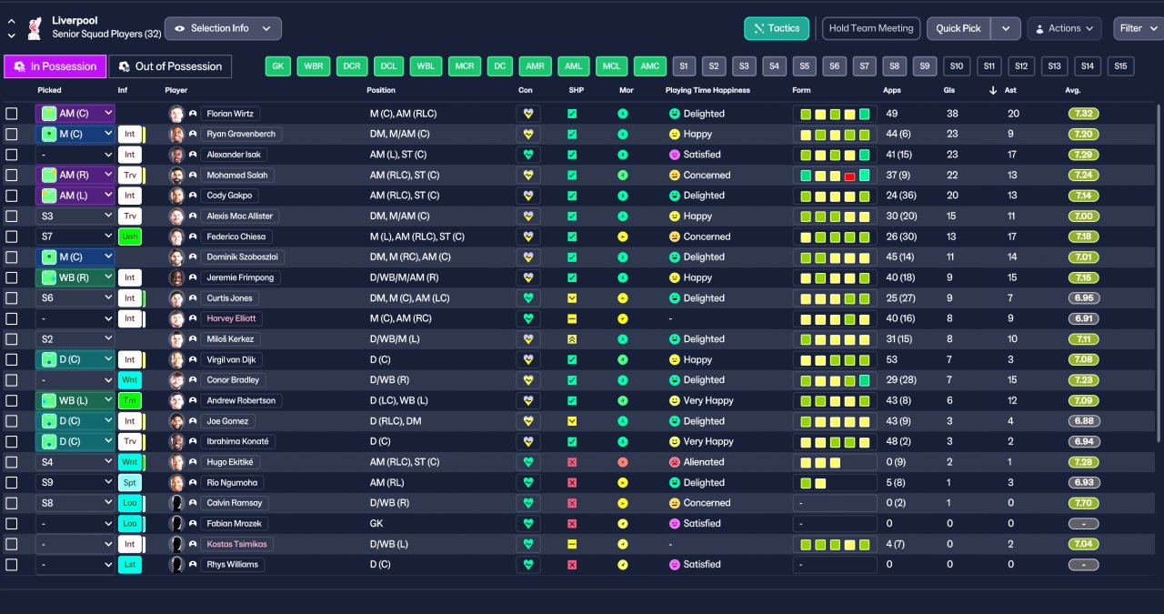The height and width of the screenshot is (614, 1164).
Task: Click Alexander Isak's Int status badge
Action: pyautogui.click(x=130, y=155)
